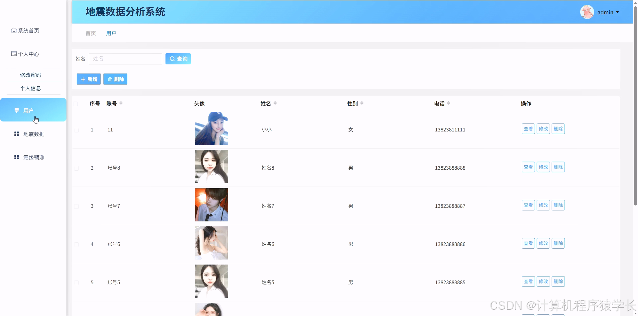
Task: Click gender cell 女 in row 1
Action: tap(351, 130)
